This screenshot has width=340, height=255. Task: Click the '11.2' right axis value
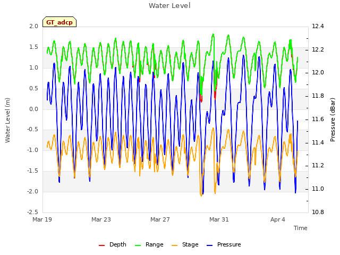tap(318, 166)
